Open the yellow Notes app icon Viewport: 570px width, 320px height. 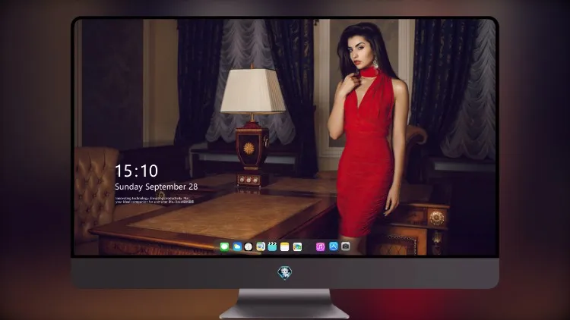[x=285, y=246]
